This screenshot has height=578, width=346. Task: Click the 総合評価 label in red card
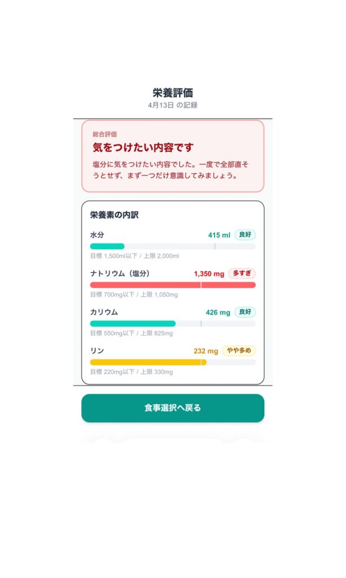(x=105, y=134)
